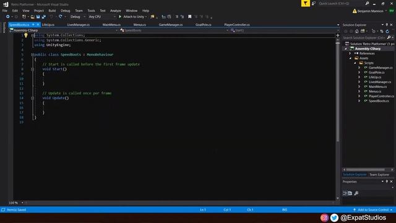The width and height of the screenshot is (396, 223).
Task: Click the Visual Studio logo icon
Action: click(x=6, y=4)
